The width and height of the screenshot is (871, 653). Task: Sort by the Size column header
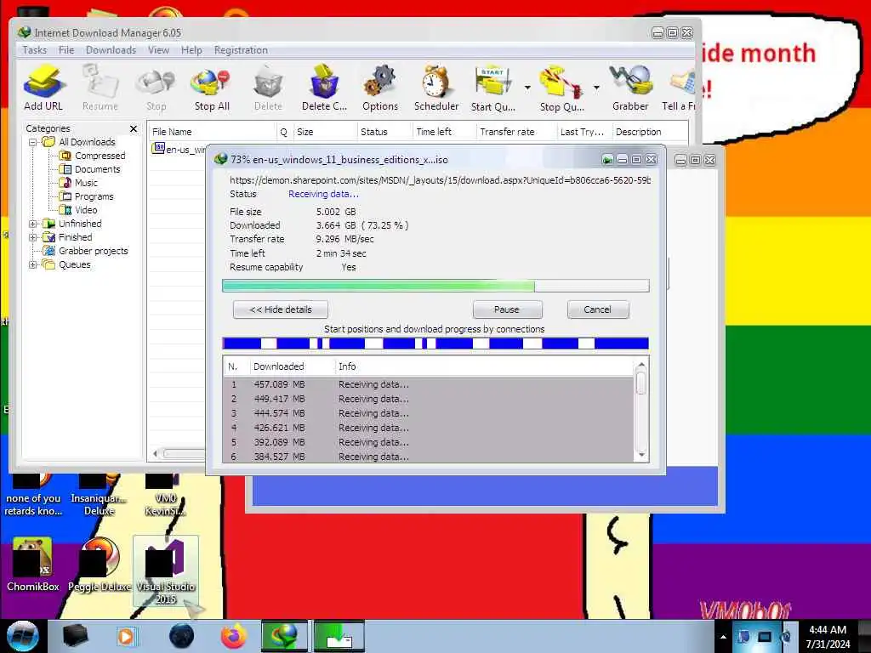pos(324,132)
